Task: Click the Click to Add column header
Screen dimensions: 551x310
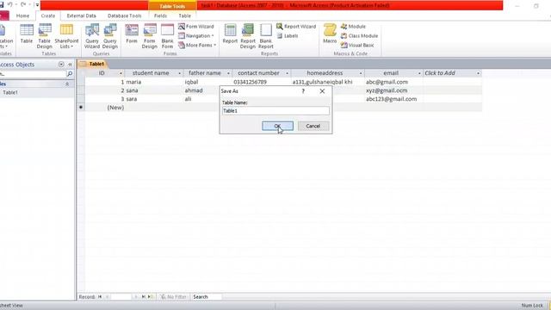Action: coord(452,73)
